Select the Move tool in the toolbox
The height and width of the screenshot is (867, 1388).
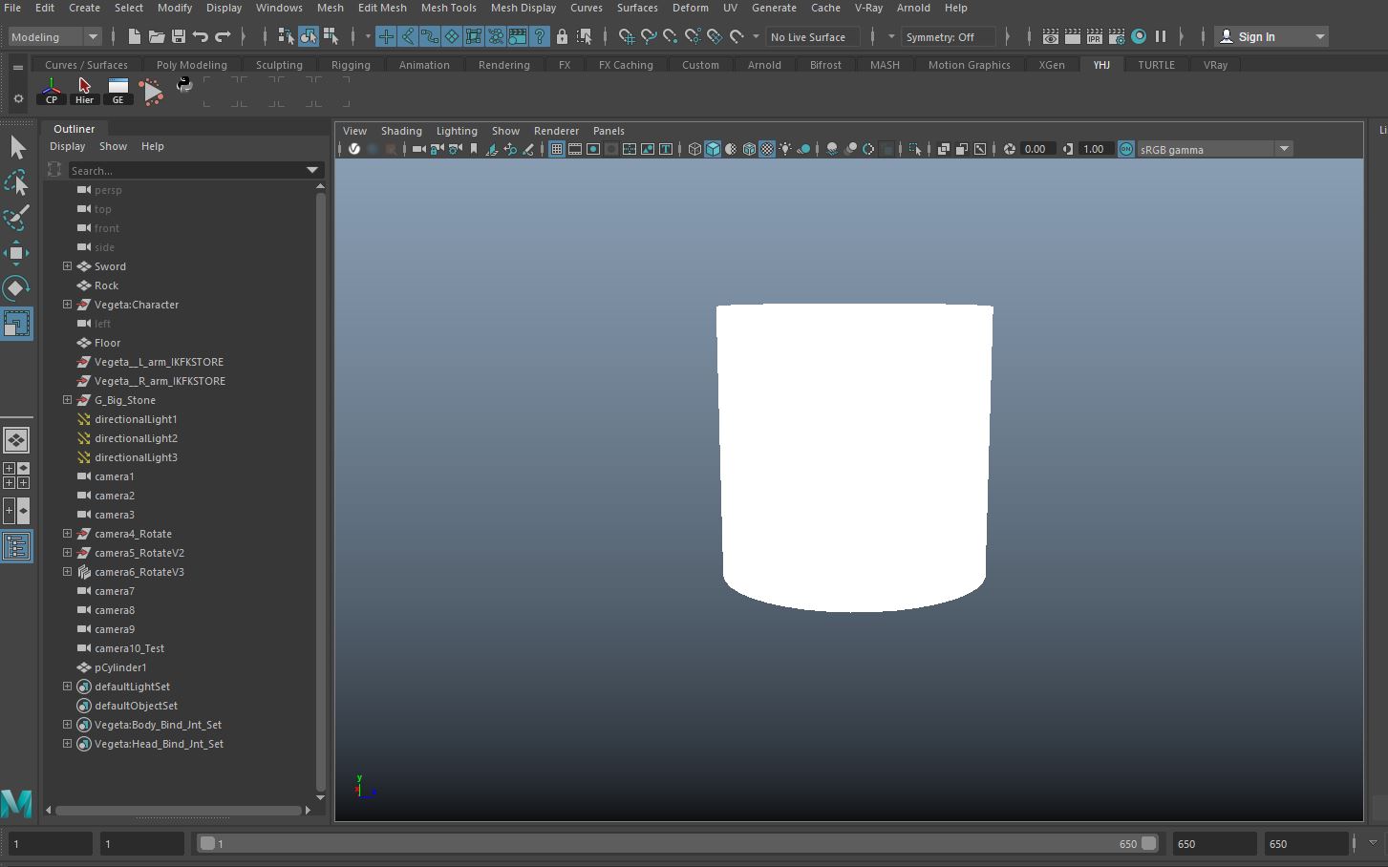click(16, 253)
